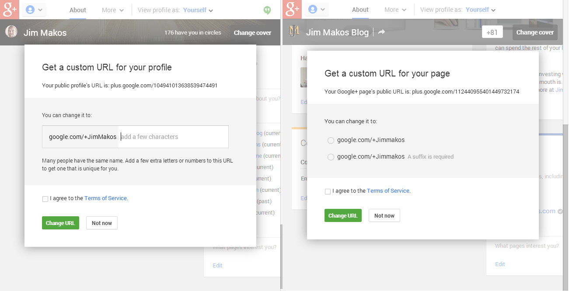The width and height of the screenshot is (569, 291).
Task: Open the account switcher avatar in right window
Action: click(316, 10)
